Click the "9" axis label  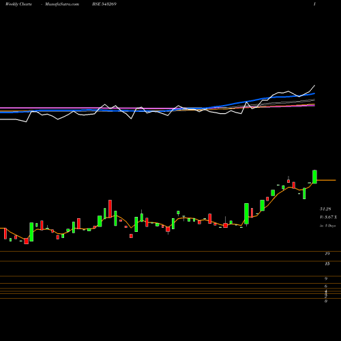(326, 278)
